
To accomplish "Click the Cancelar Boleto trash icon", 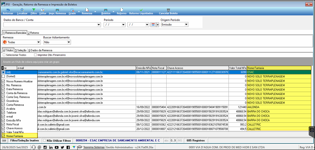I will pos(168,10).
